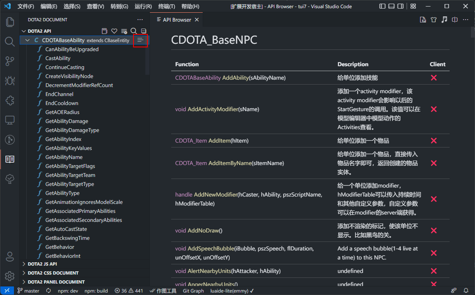The image size is (475, 295).
Task: Close the API Browser tab
Action: [197, 20]
